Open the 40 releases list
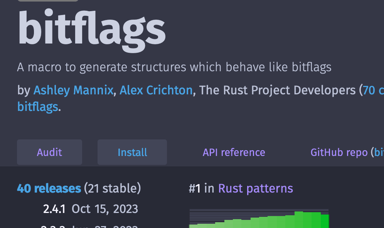The image size is (384, 228). tap(49, 188)
